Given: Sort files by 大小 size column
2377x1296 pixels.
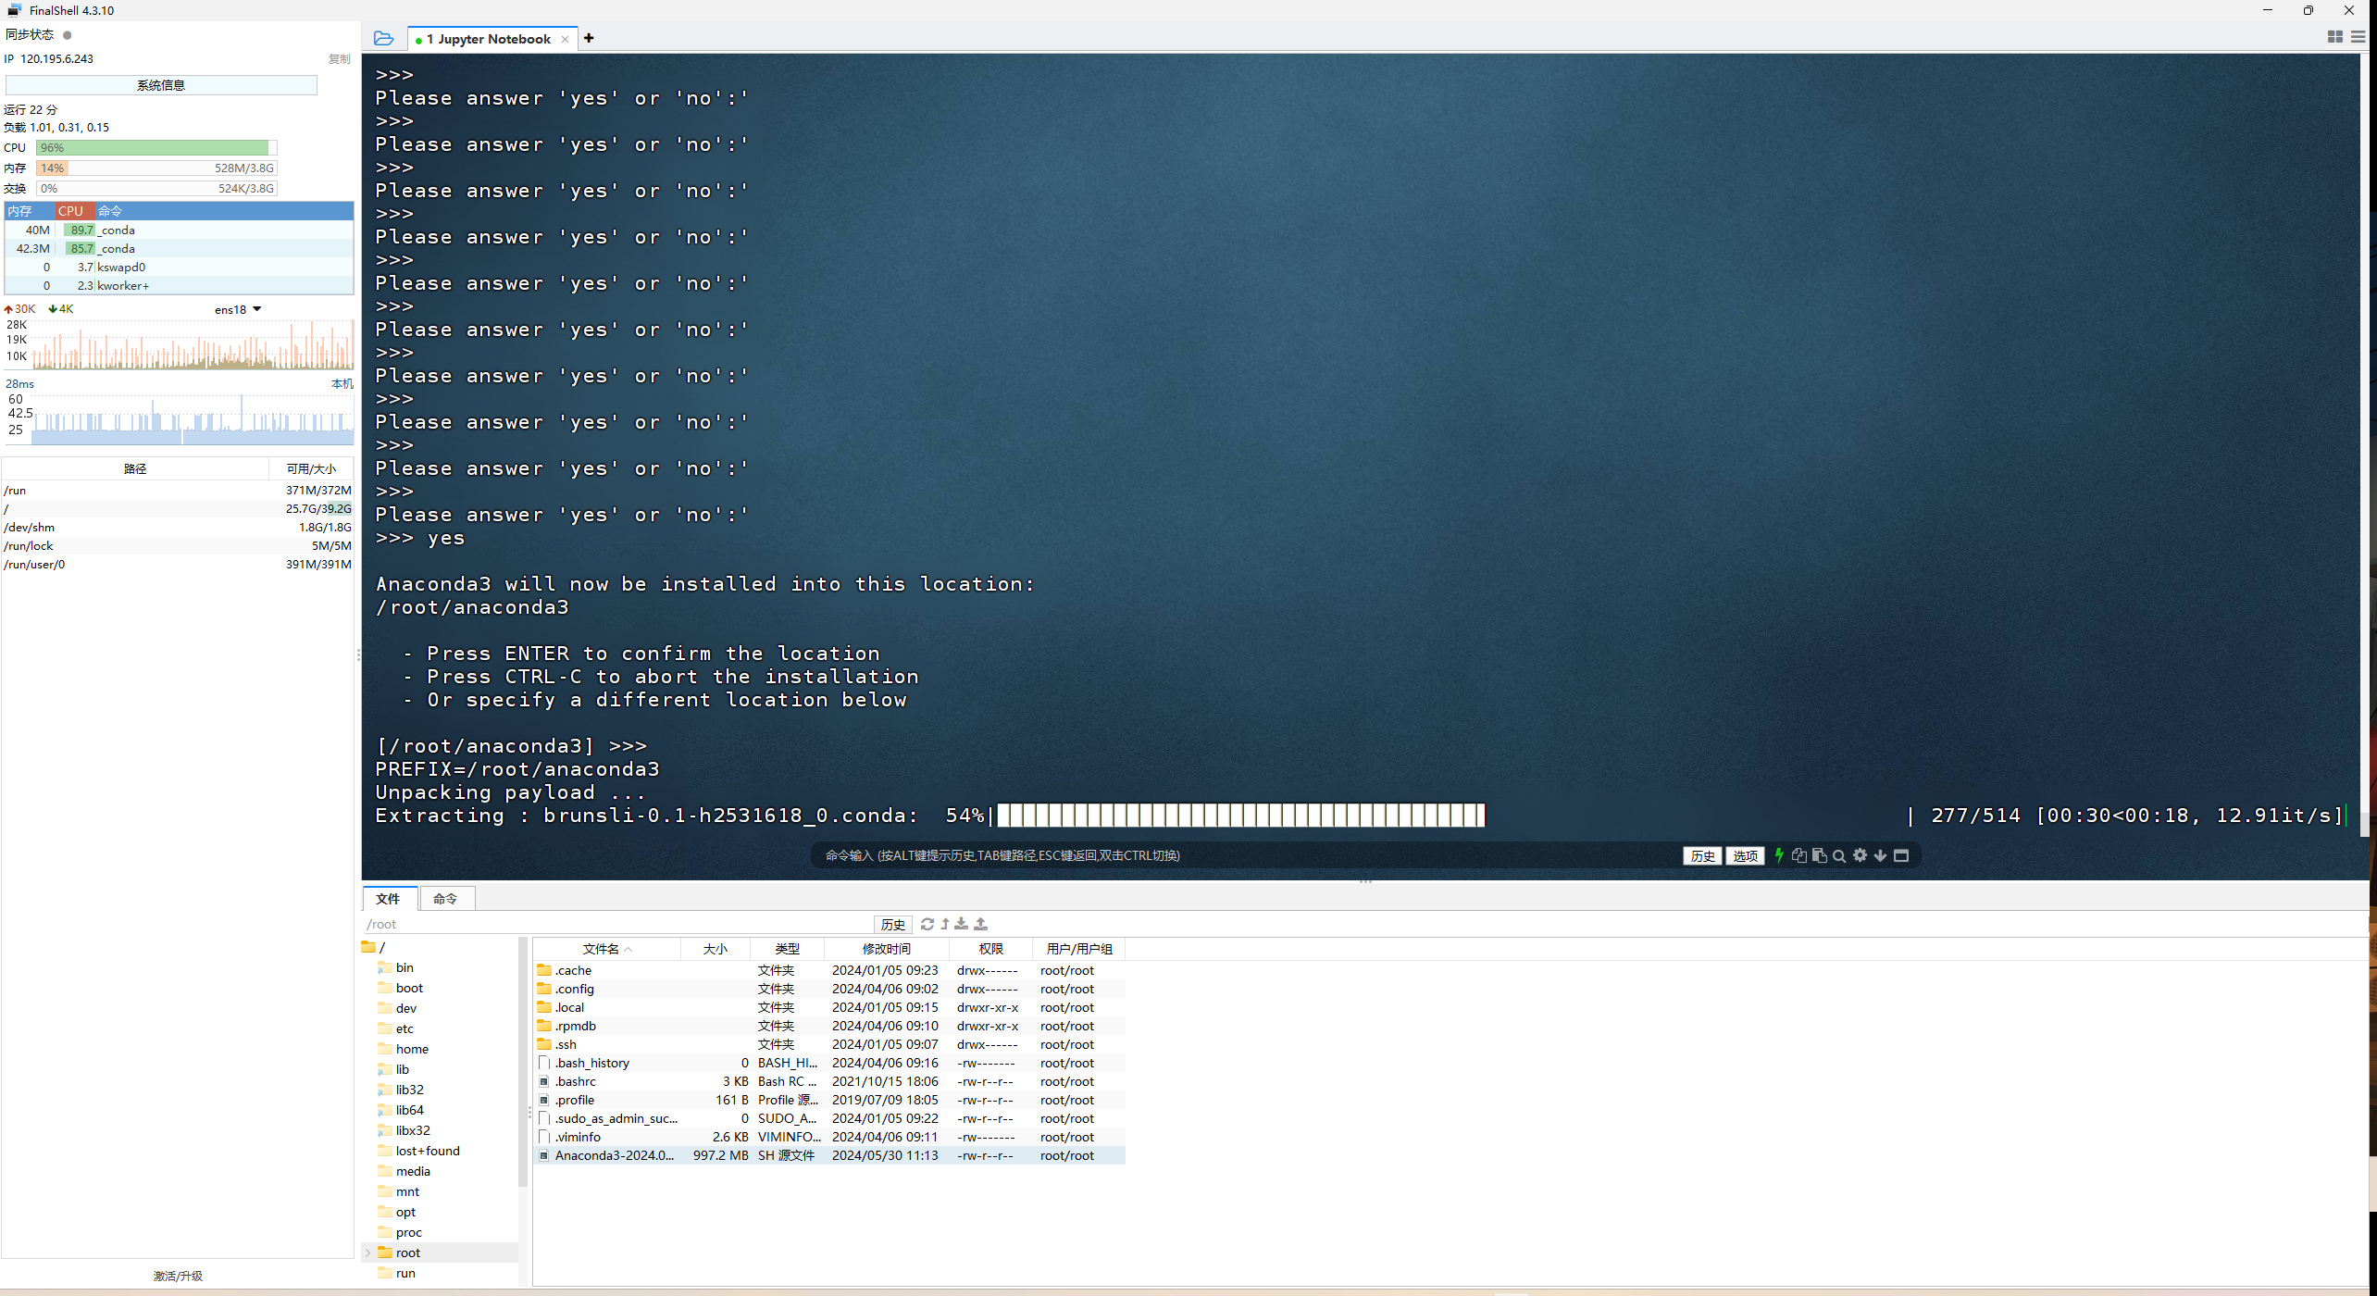Looking at the screenshot, I should (715, 949).
